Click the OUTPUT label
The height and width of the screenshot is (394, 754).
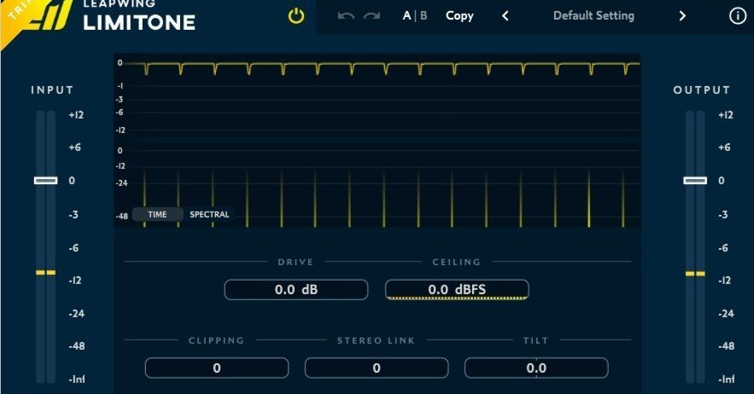tap(702, 90)
